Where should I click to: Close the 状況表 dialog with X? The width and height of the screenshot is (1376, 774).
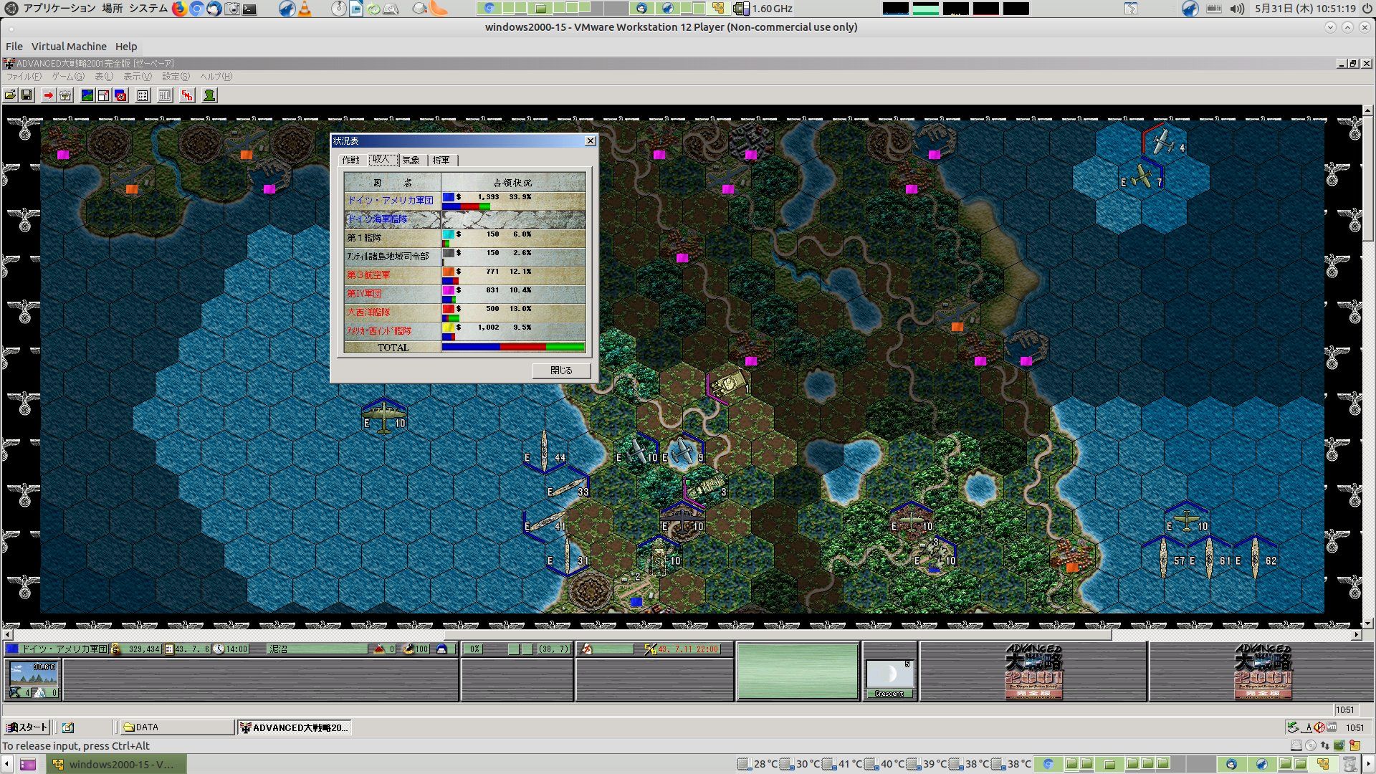pos(590,141)
